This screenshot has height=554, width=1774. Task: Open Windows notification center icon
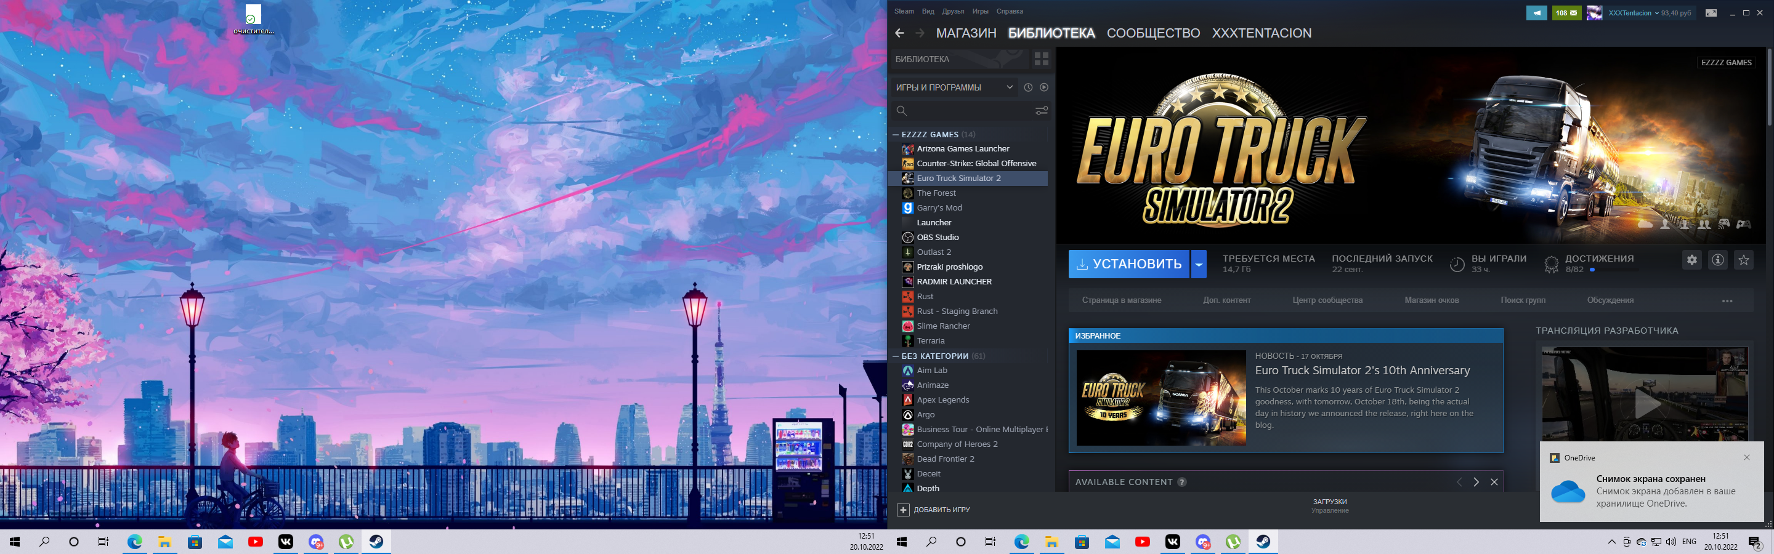(x=1755, y=542)
